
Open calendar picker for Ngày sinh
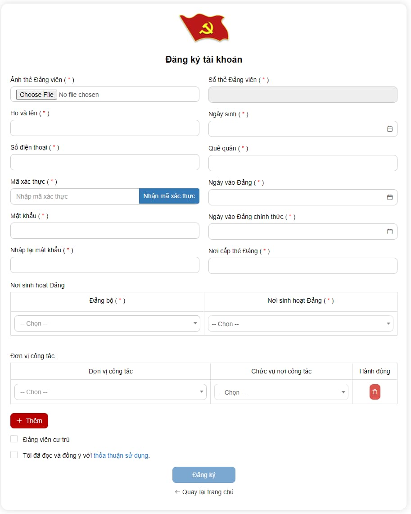click(389, 129)
